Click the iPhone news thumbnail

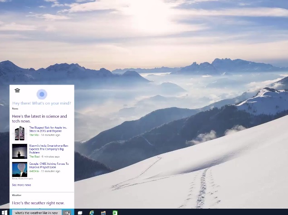[x=20, y=133]
